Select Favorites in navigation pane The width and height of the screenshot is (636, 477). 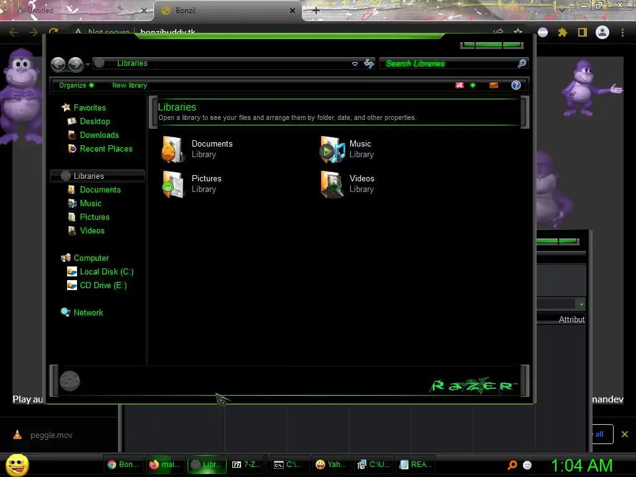[89, 107]
